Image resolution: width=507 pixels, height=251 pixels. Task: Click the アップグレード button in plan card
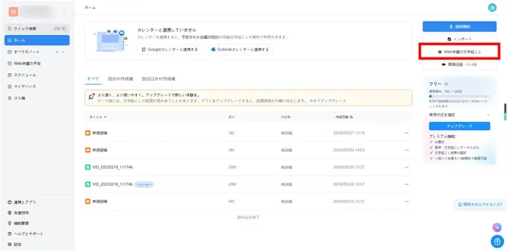pos(459,126)
